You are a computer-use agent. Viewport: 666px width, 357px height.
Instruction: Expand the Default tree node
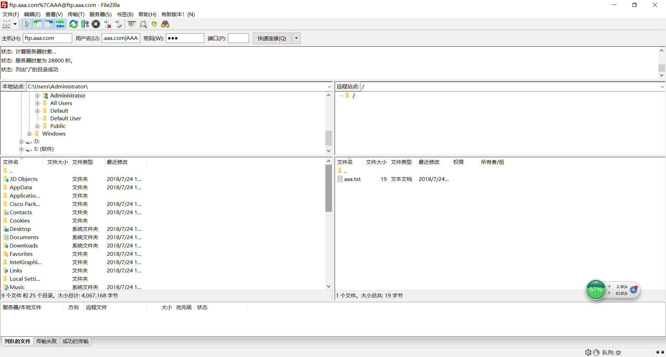[37, 111]
